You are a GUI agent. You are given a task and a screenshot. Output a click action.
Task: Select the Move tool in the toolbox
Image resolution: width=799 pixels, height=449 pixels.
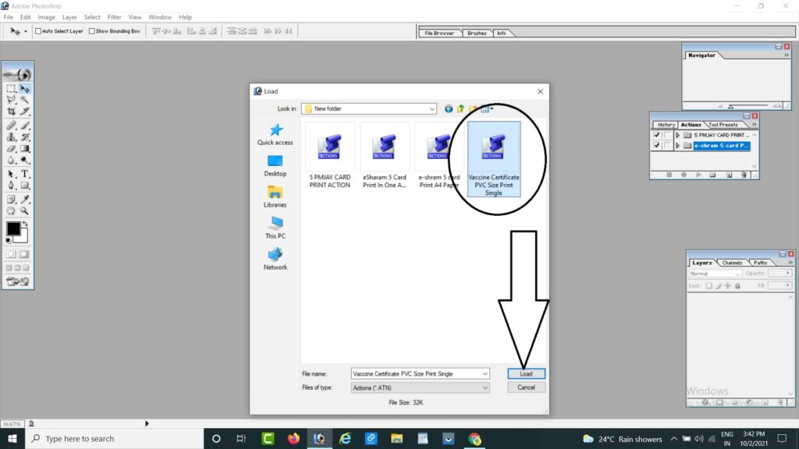(24, 89)
